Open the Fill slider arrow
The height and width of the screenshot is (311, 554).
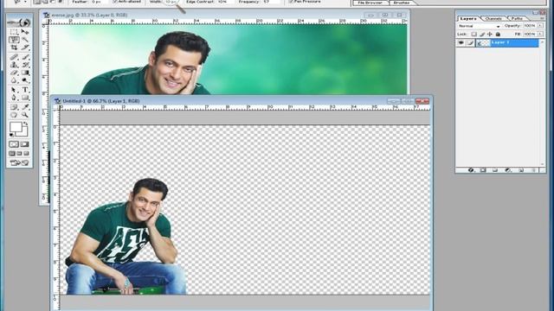coord(540,34)
